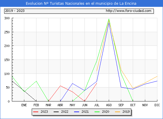
Task: Select the 2020 legend label
Action: pos(106,112)
